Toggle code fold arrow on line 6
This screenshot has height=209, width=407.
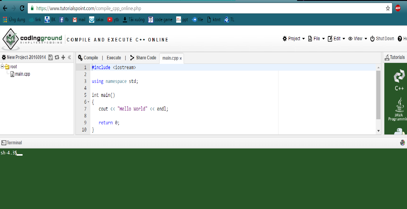(x=88, y=102)
